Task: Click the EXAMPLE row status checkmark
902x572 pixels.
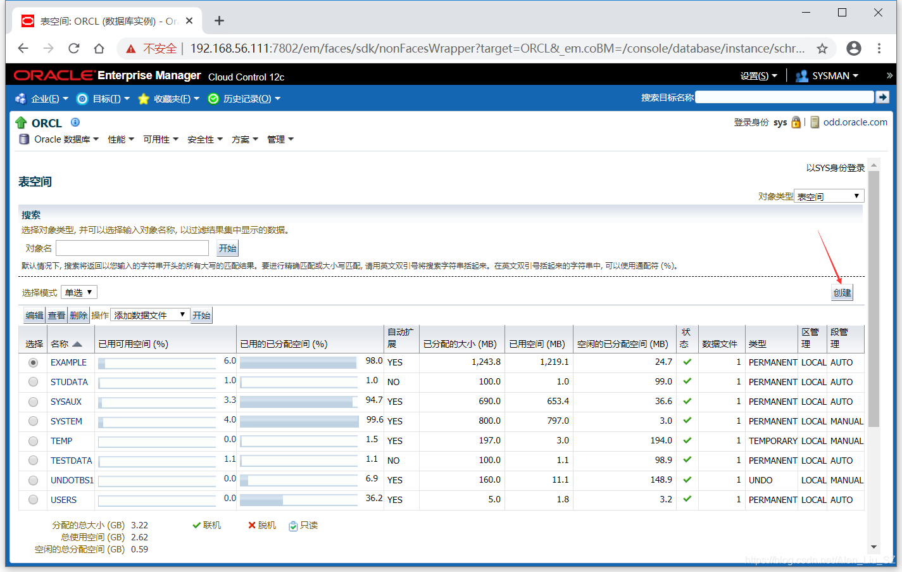Action: pos(687,362)
